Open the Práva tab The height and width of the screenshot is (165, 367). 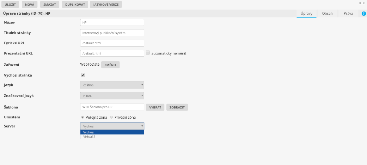pyautogui.click(x=348, y=14)
